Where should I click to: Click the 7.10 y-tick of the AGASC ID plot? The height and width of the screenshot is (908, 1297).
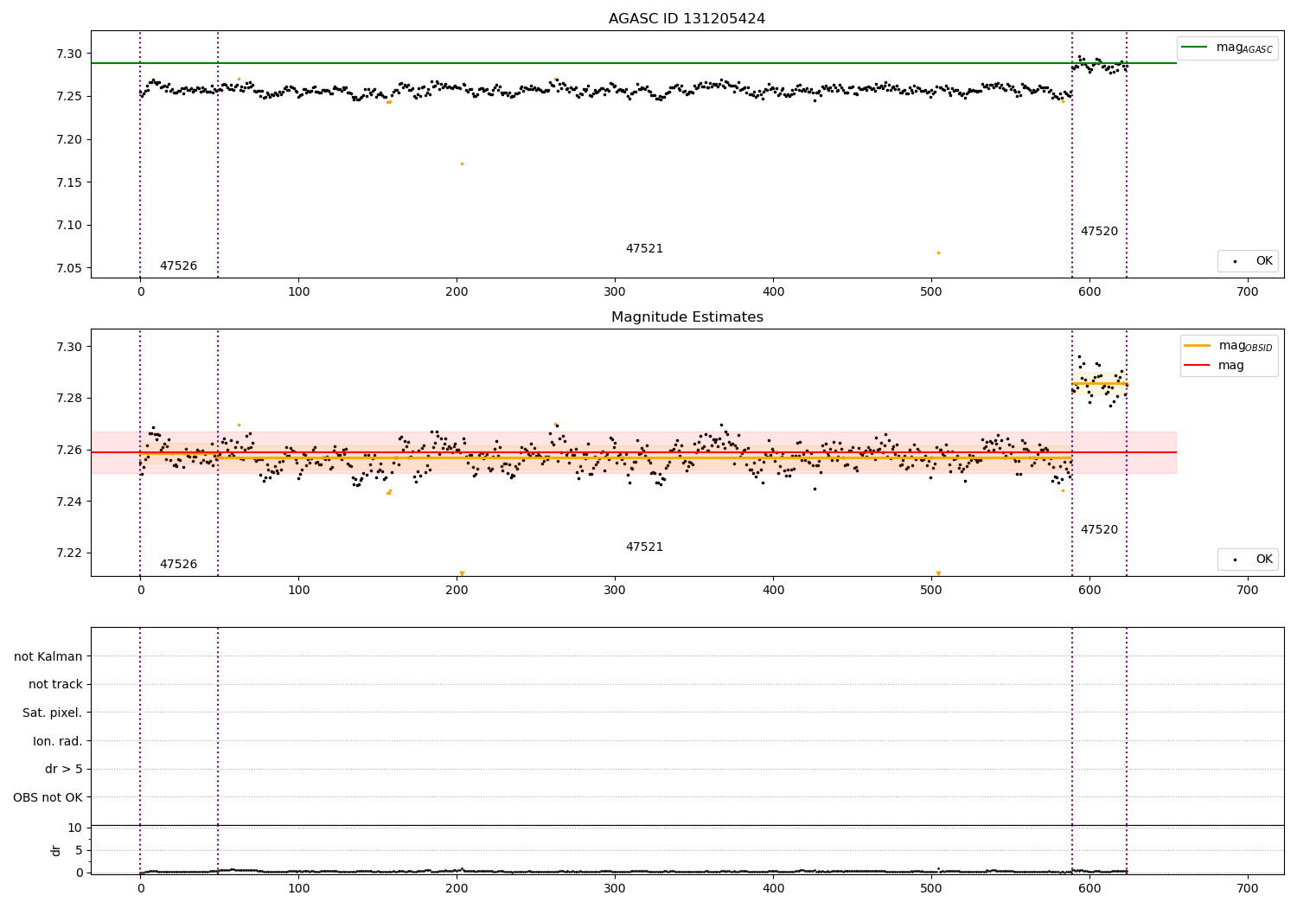pos(67,226)
